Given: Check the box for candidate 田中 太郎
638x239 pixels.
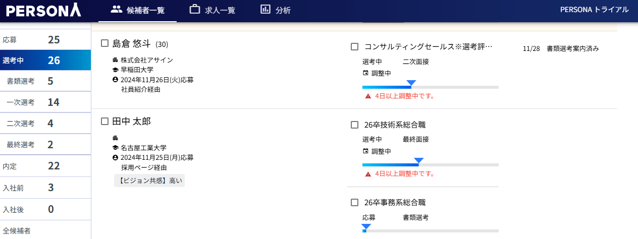Looking at the screenshot, I should click(x=105, y=121).
